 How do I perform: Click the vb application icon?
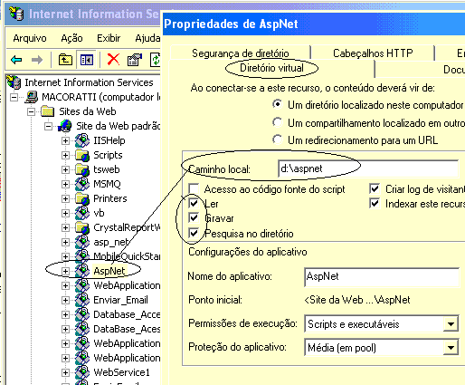pyautogui.click(x=82, y=213)
